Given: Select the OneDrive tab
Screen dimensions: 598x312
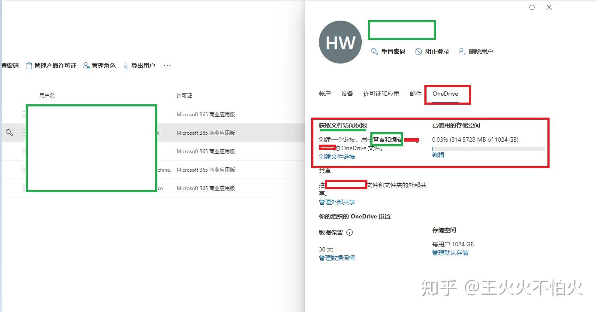Looking at the screenshot, I should point(445,94).
